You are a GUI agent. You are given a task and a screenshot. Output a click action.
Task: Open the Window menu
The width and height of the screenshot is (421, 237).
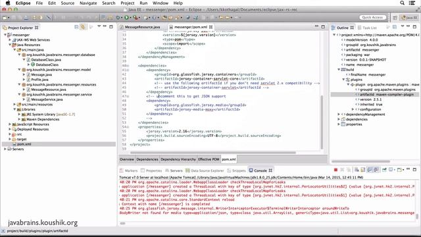[161, 3]
